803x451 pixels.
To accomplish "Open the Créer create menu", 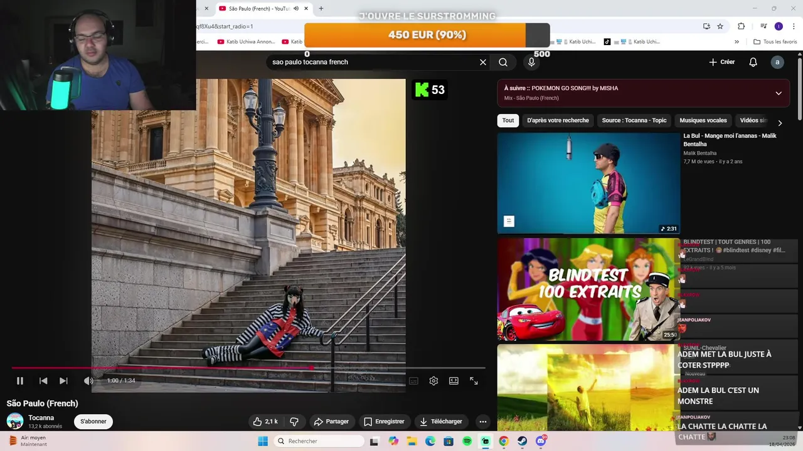I will 722,62.
